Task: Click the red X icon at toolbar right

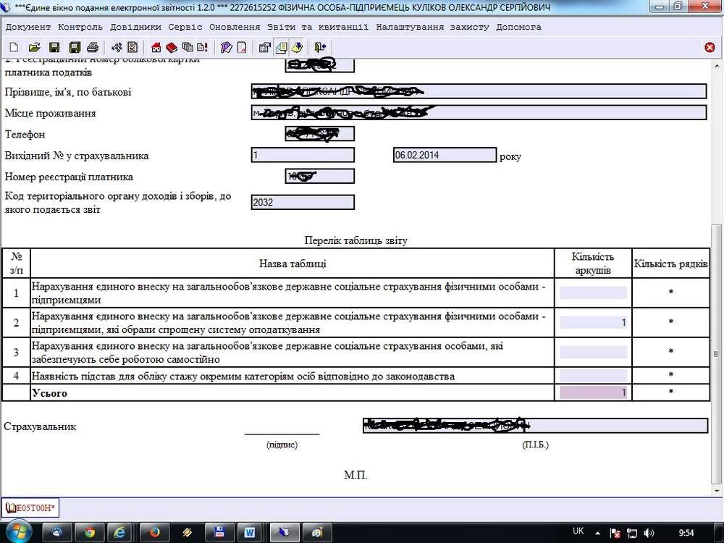Action: click(710, 48)
